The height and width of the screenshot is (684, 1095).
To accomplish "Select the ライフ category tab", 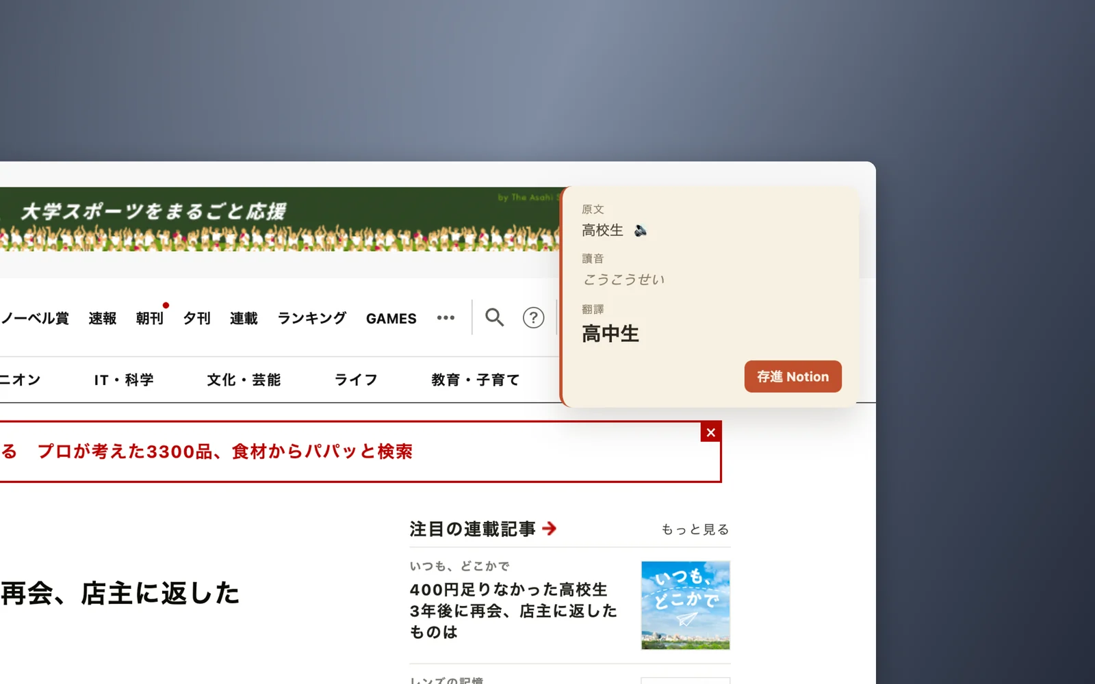I will [x=356, y=380].
